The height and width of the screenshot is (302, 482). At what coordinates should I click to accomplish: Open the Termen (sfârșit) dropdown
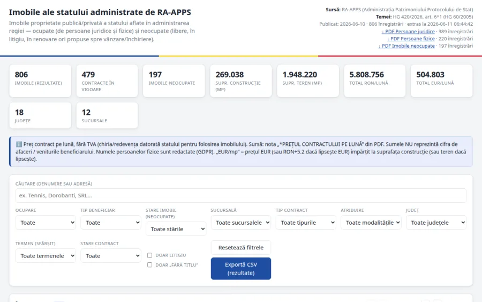coord(46,256)
